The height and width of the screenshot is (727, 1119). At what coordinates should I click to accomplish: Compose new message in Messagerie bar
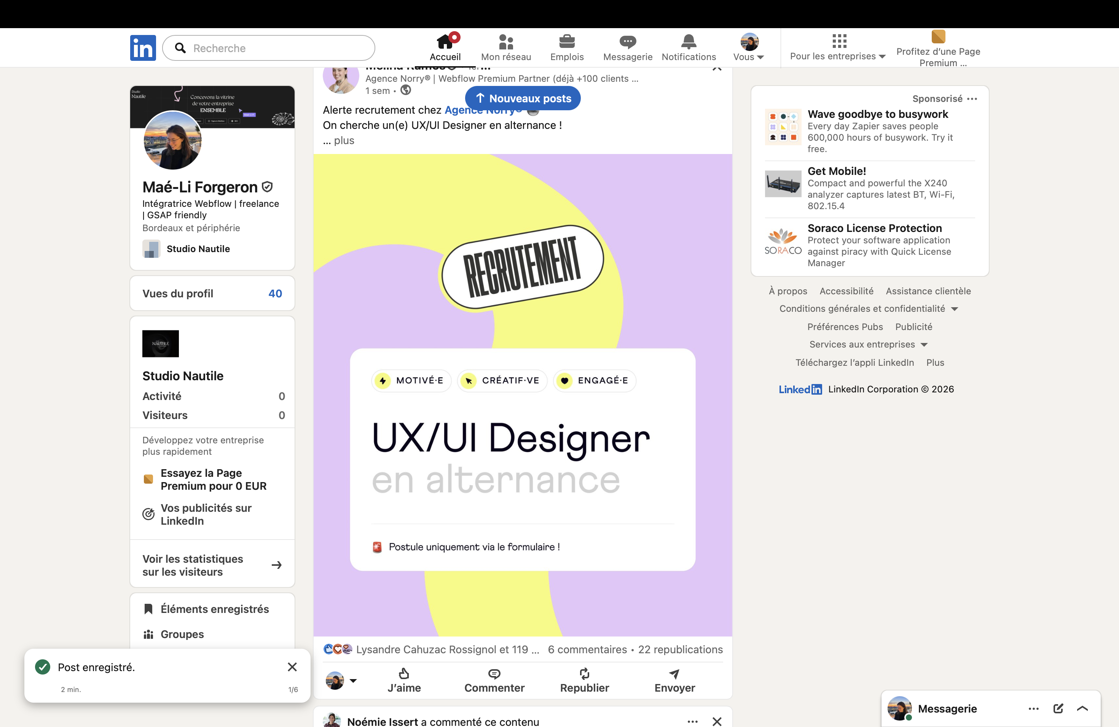point(1058,708)
